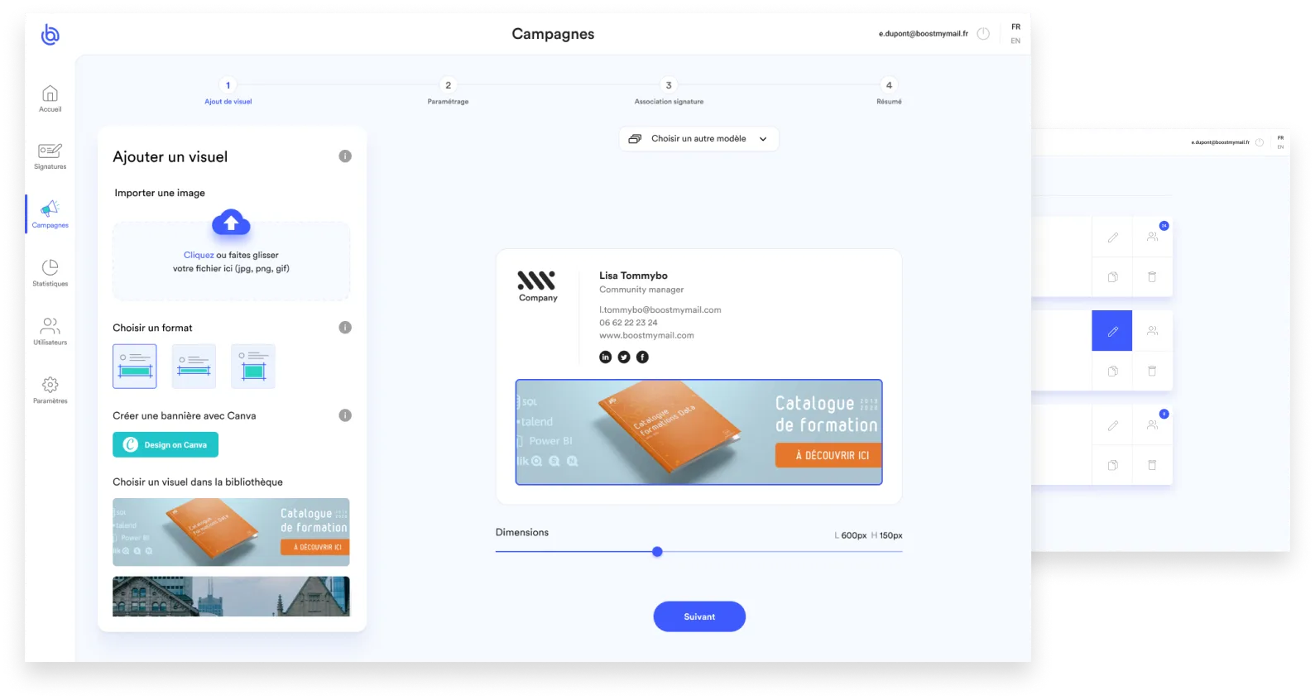Choose the city buildings library thumbnail
Screen dimensions: 1315x700
coord(231,597)
